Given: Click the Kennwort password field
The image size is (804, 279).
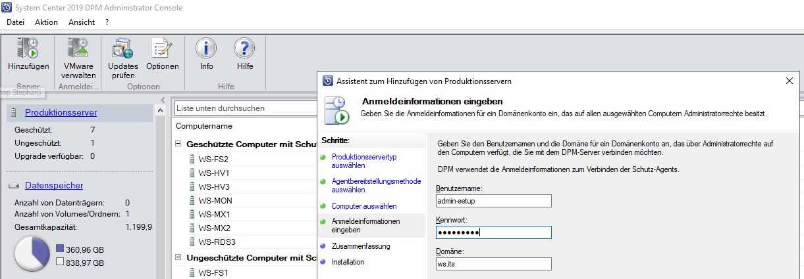Looking at the screenshot, I should [493, 232].
